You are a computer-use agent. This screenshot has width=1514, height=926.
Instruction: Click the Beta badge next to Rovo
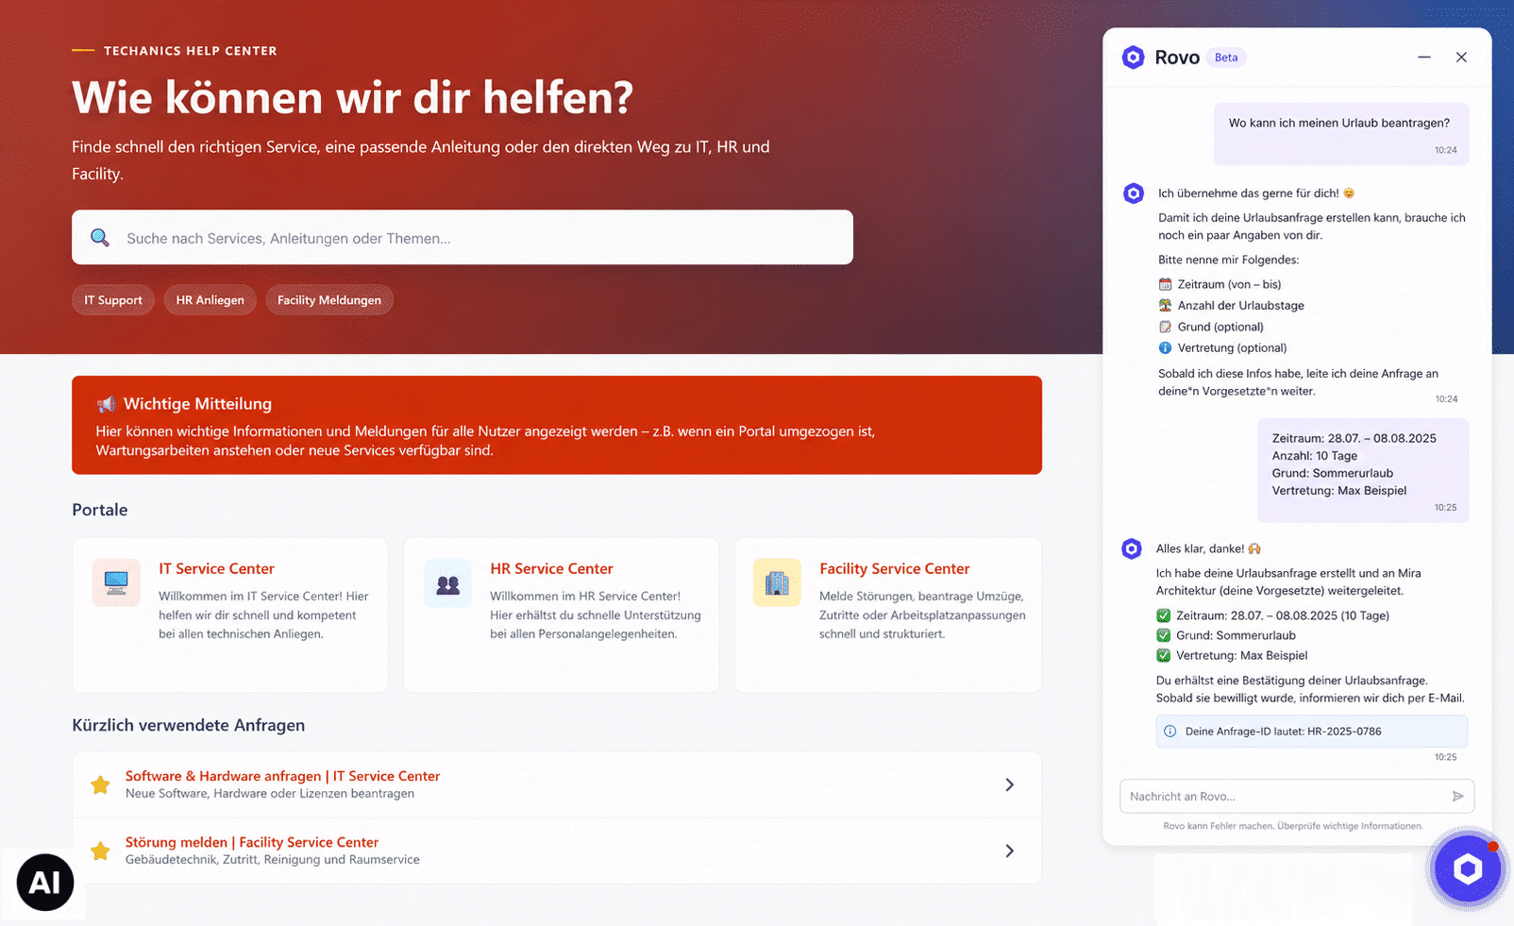(x=1226, y=58)
